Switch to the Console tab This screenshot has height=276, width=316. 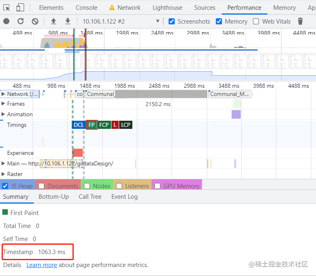(x=86, y=8)
